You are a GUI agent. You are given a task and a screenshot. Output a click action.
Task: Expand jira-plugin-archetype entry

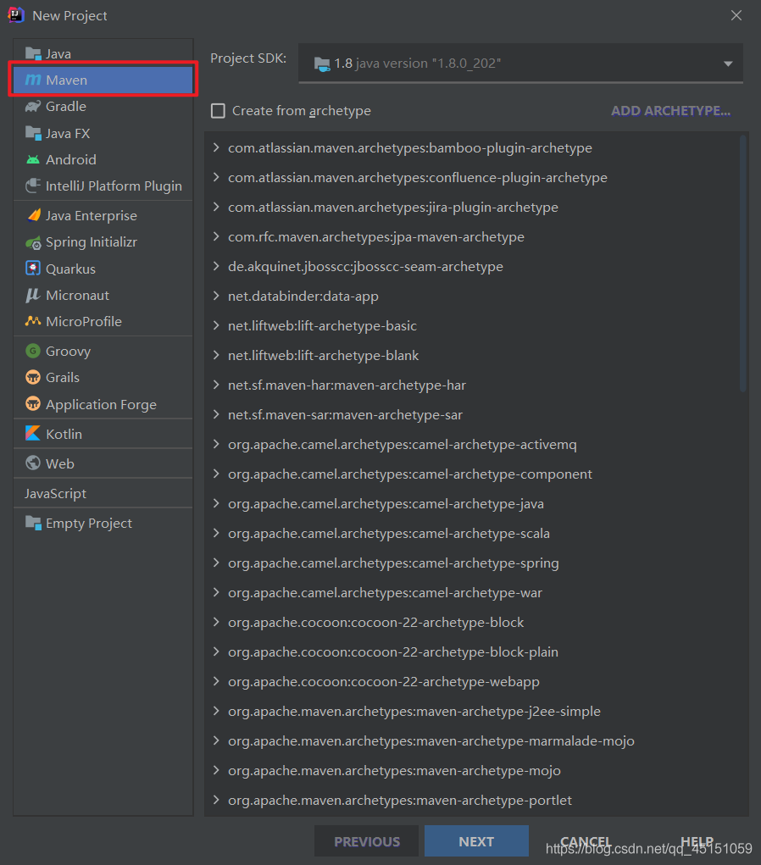click(x=216, y=207)
